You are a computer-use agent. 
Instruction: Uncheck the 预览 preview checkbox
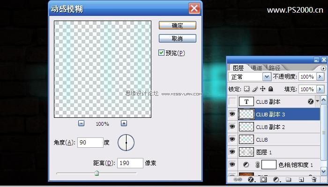coord(161,52)
